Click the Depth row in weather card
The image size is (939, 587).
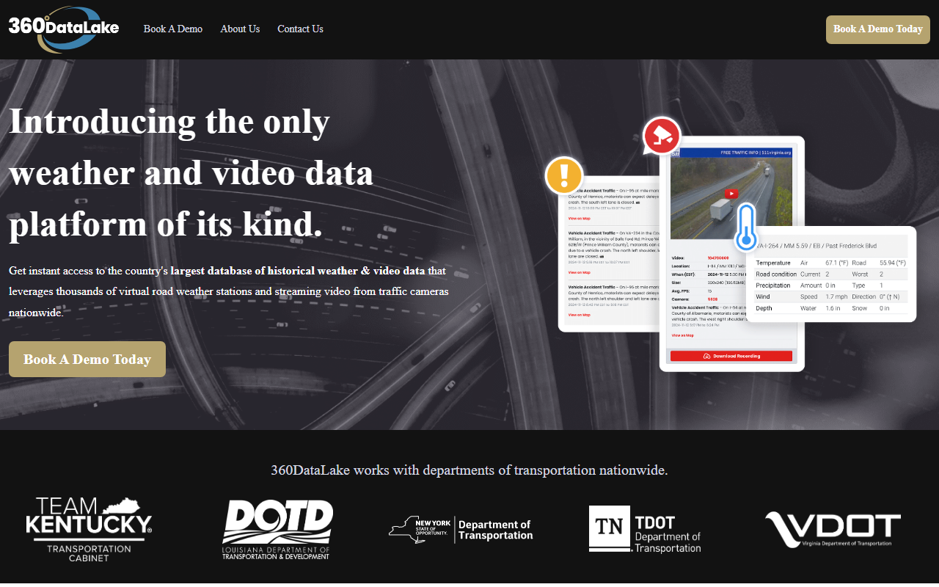click(831, 308)
